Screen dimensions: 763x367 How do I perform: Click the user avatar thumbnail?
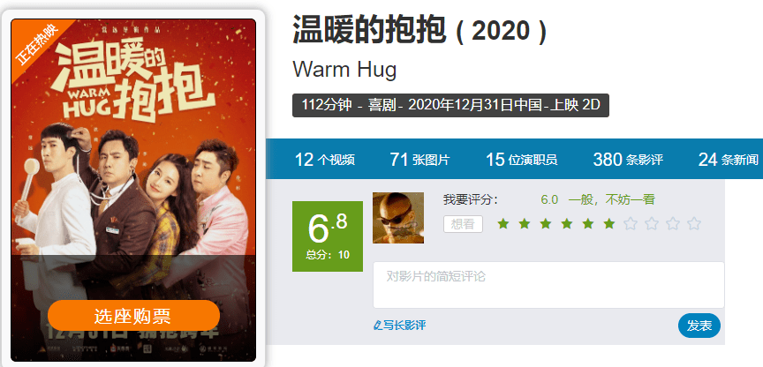398,218
